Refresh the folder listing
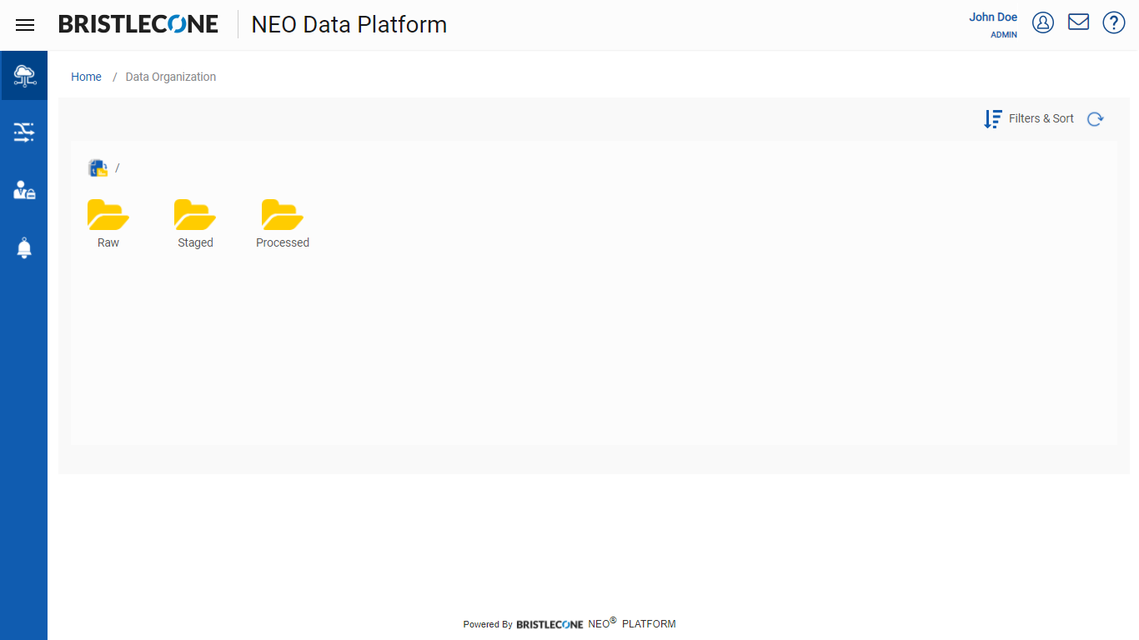Image resolution: width=1139 pixels, height=640 pixels. (x=1096, y=119)
